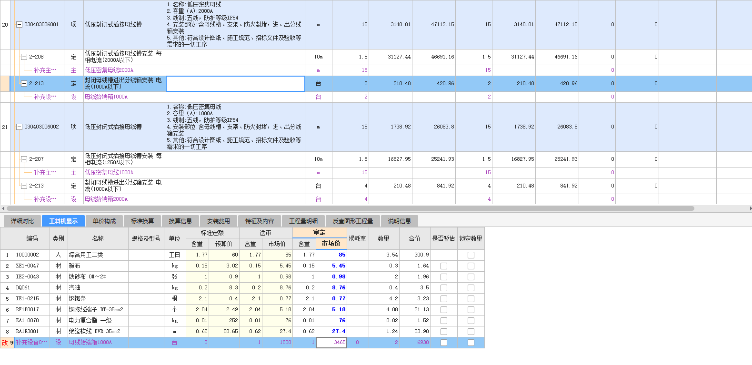This screenshot has width=752, height=365.
Task: Switch to the 详细对比 tab
Action: (x=22, y=221)
